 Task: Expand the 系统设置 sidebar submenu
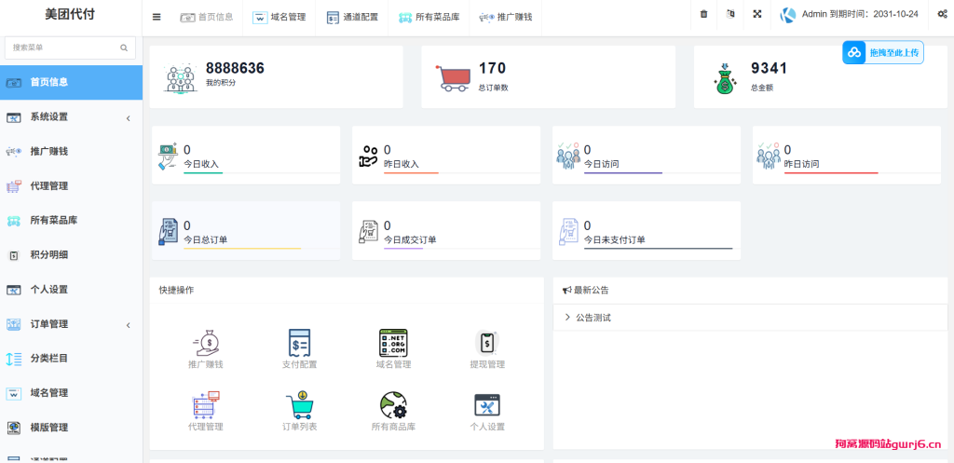tap(71, 116)
